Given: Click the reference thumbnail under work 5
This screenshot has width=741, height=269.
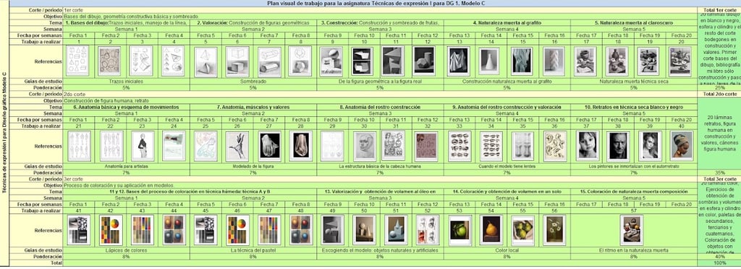Looking at the screenshot, I should pos(206,62).
